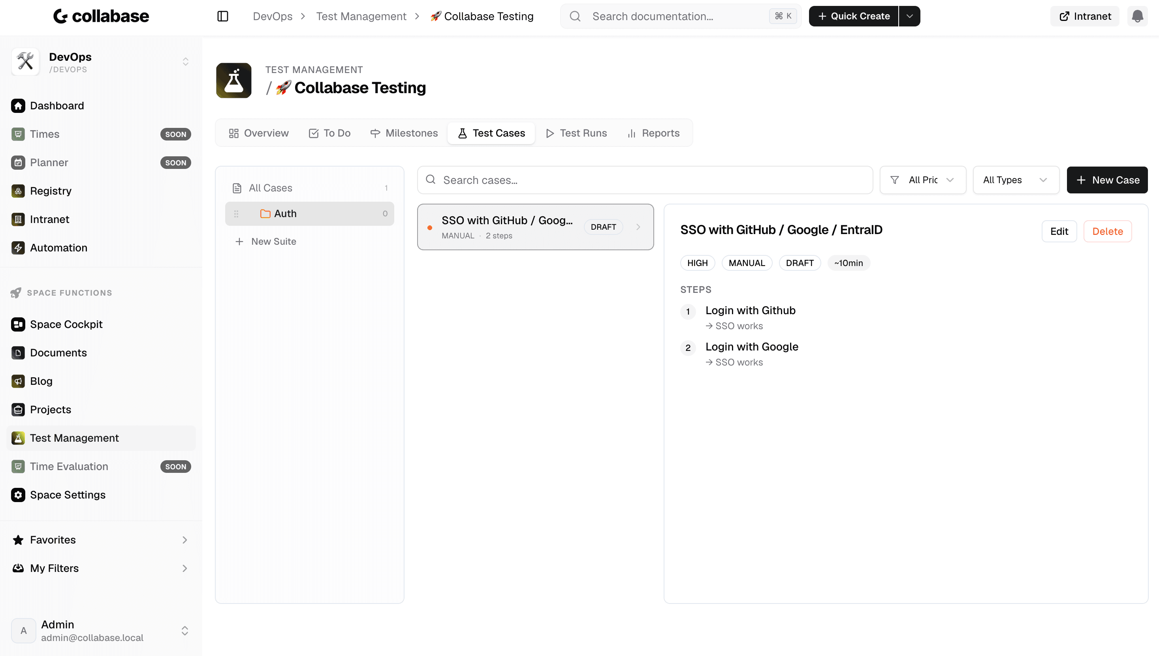
Task: Click the Test Management flask logo
Action: pyautogui.click(x=233, y=80)
